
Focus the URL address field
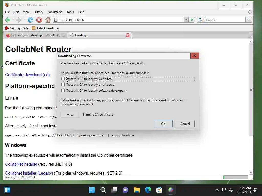pos(121,20)
